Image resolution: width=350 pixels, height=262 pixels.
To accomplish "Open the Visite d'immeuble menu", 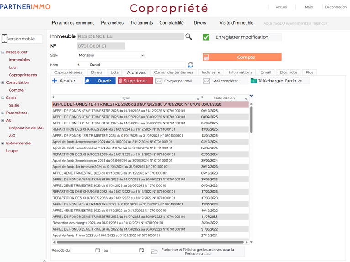I will 236,23.
